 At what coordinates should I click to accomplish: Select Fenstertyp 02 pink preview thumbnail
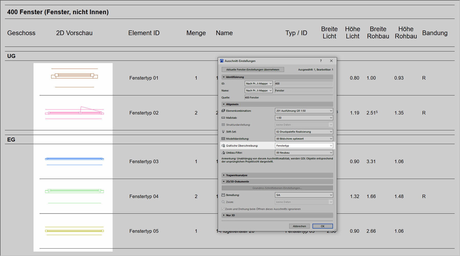click(x=74, y=113)
